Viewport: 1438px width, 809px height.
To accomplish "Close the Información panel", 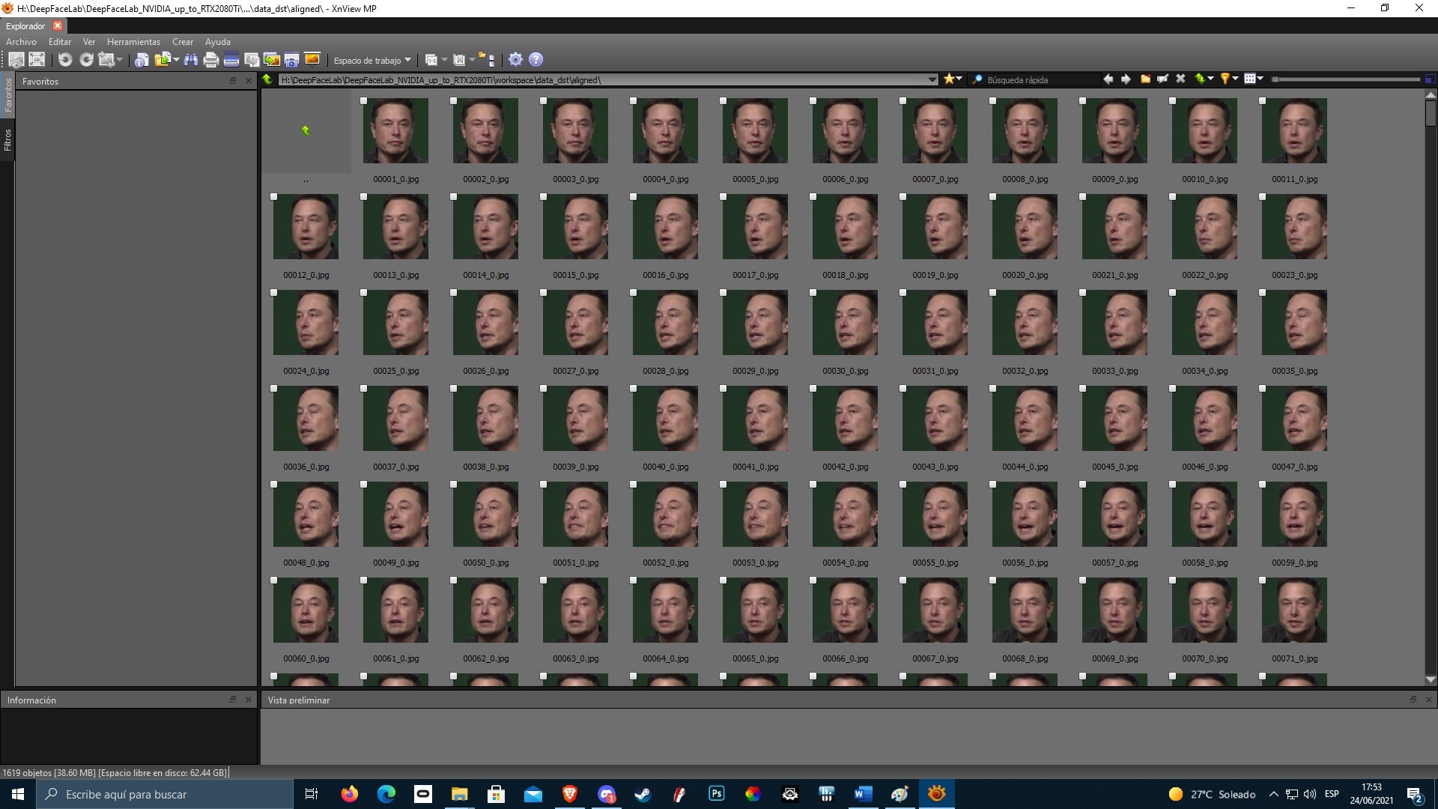I will pos(249,700).
